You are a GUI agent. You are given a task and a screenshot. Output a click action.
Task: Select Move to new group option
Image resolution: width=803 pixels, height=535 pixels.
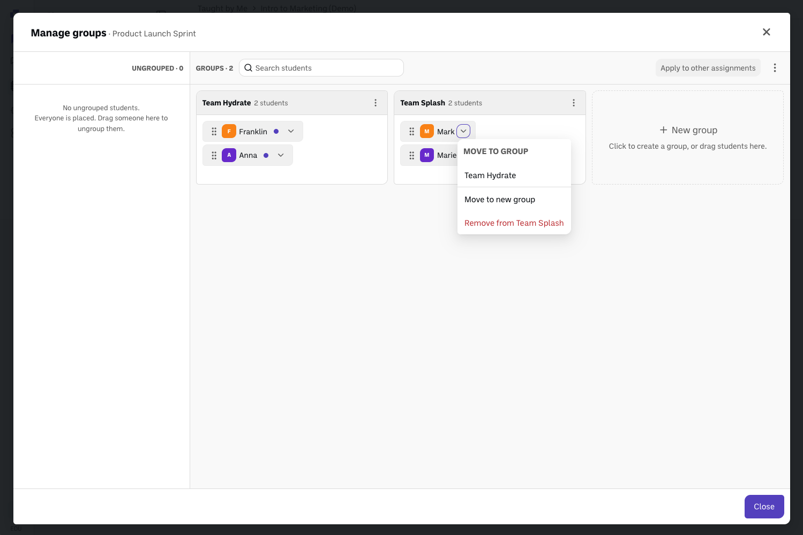(514, 200)
